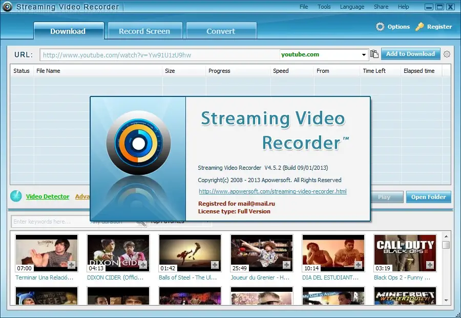Click the 'Enter keywords here' search field

click(x=50, y=222)
